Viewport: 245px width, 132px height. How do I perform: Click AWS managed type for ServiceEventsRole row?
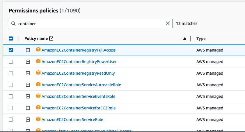[210, 96]
